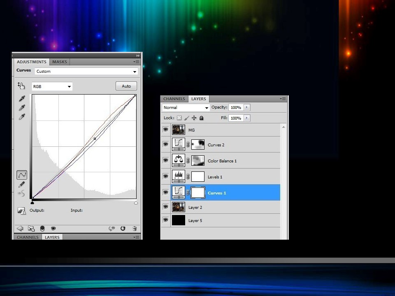Open the bottom Channels/Layers panel menu
This screenshot has height=296, width=395.
[136, 237]
